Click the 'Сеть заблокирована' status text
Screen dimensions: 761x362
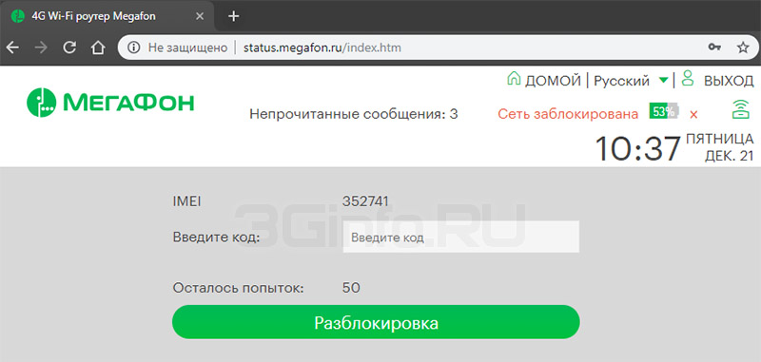coord(568,114)
